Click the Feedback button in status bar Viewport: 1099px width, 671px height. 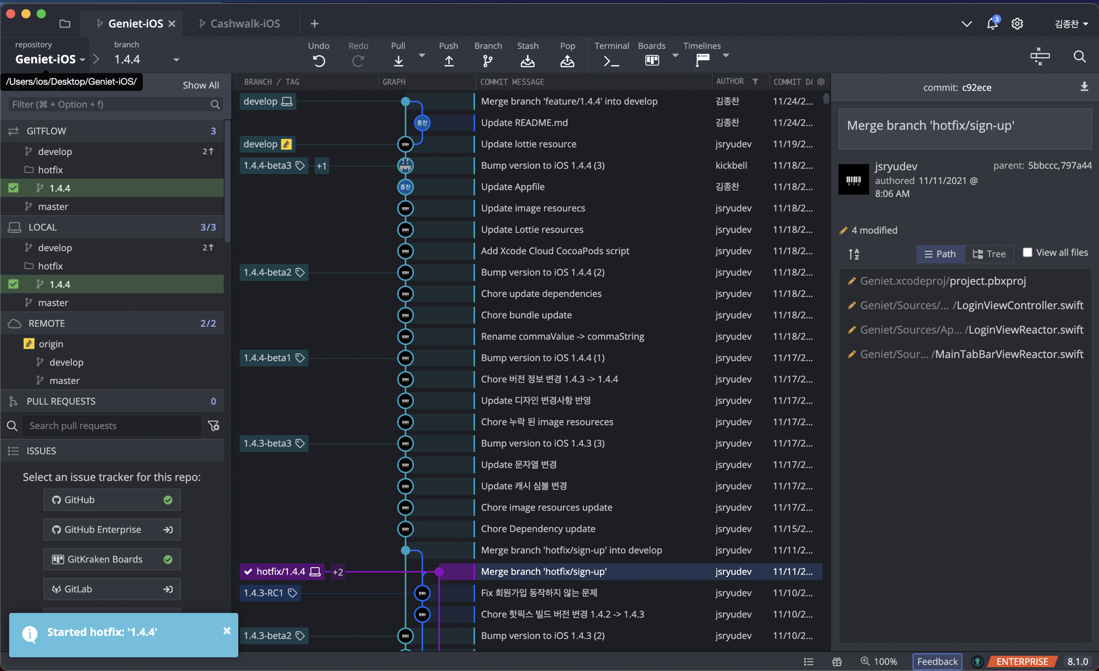coord(937,661)
